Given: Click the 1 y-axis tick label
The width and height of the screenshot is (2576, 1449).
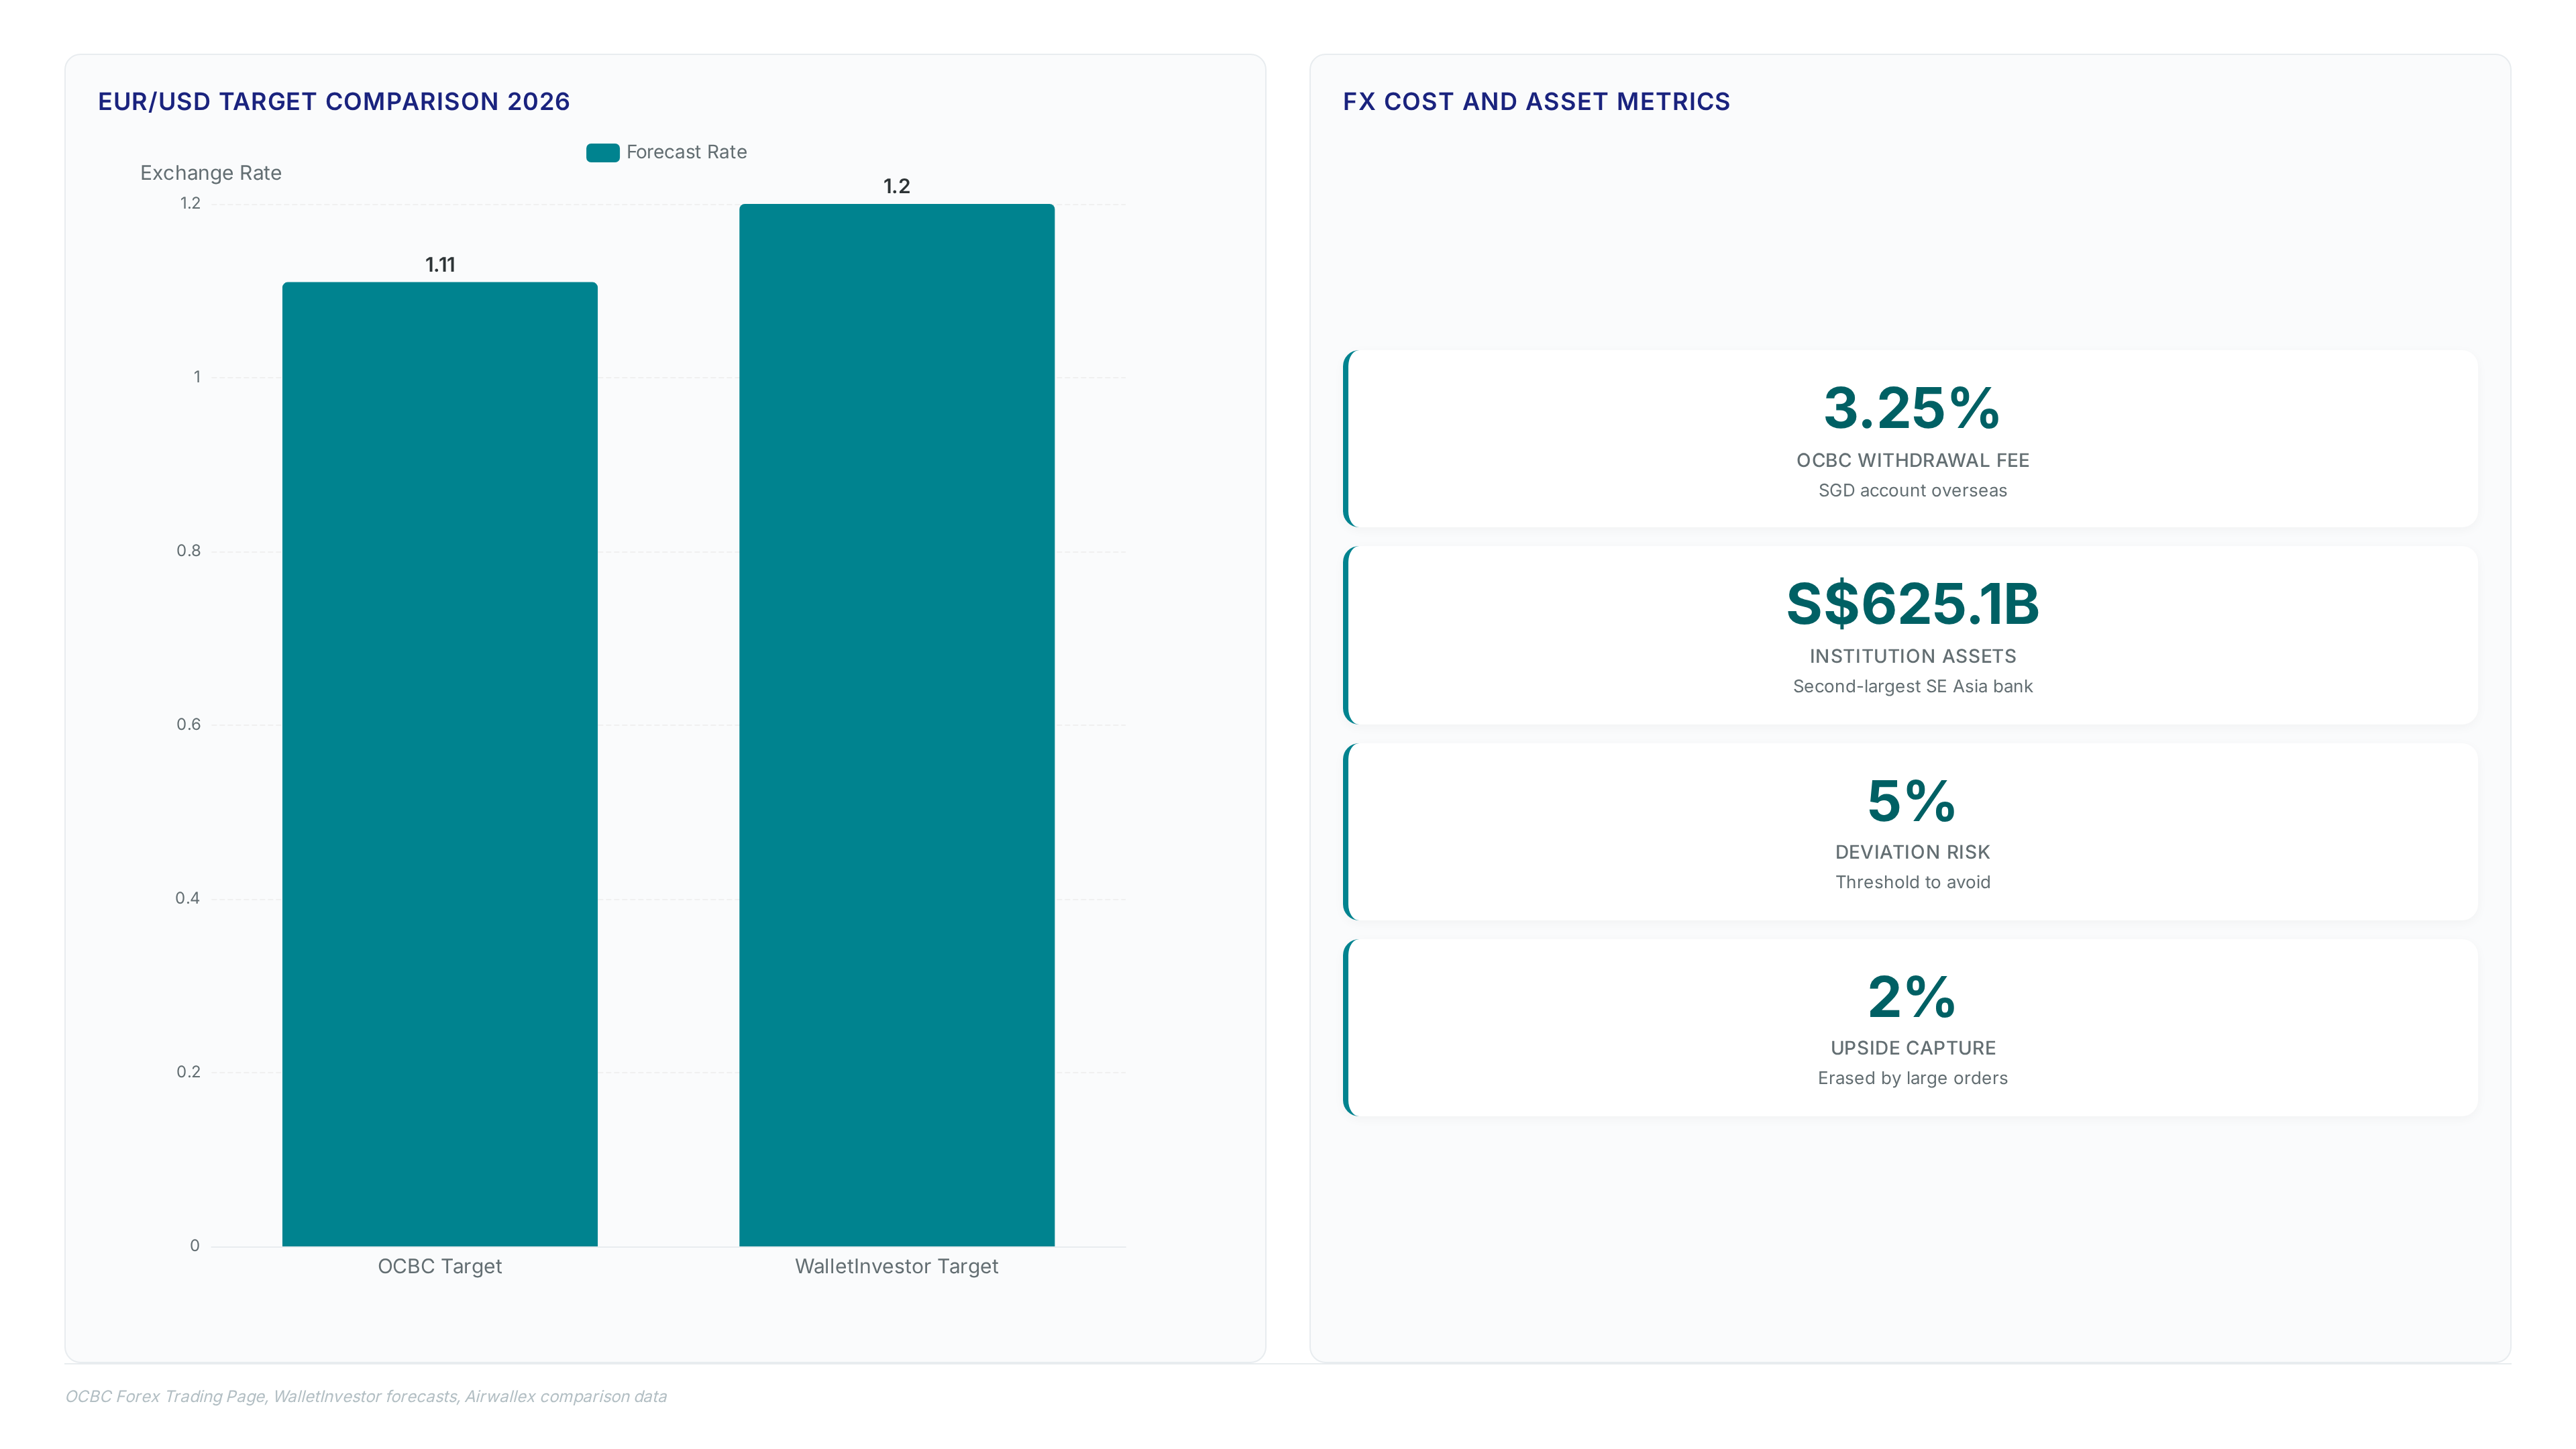Looking at the screenshot, I should (197, 377).
